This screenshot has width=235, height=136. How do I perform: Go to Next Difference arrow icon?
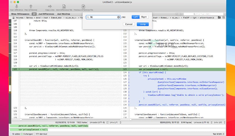point(17,6)
